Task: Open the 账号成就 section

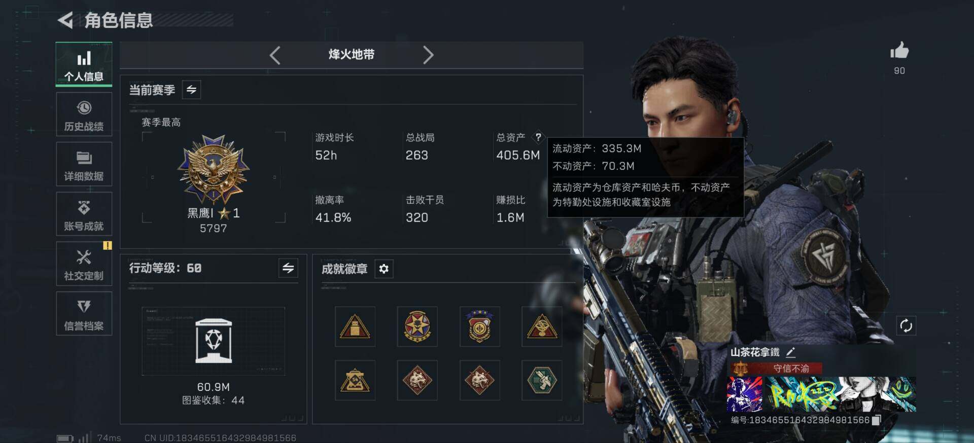Action: click(84, 214)
